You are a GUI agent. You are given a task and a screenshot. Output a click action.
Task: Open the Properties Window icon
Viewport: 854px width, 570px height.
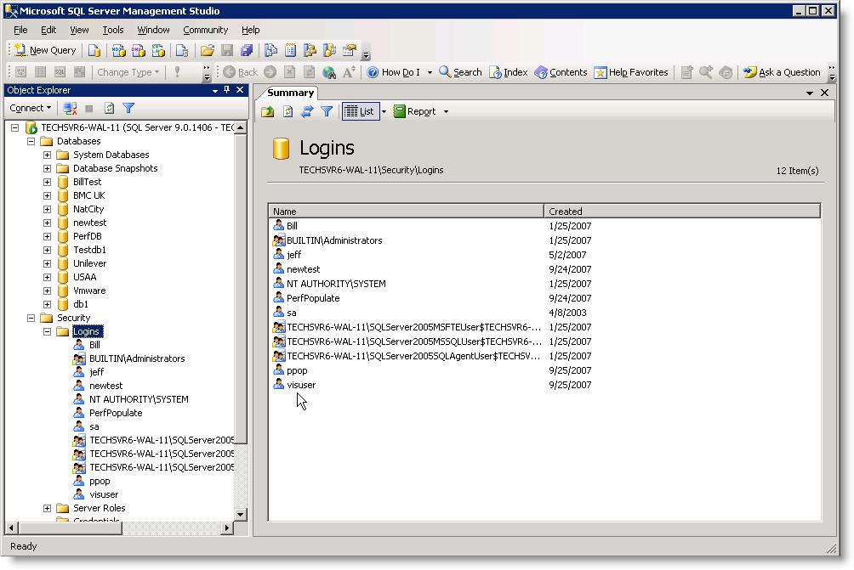click(x=349, y=51)
